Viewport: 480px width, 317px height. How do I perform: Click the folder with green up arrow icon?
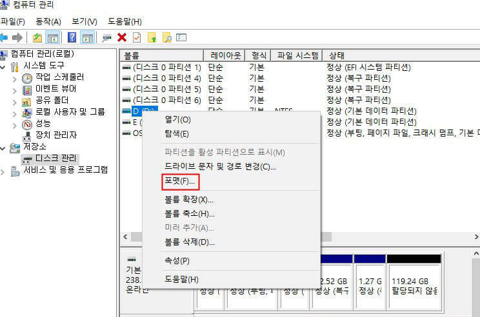click(152, 37)
